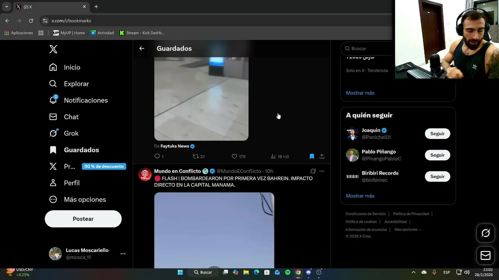Share the Faytuks News post
This screenshot has height=280, width=499.
[x=322, y=156]
